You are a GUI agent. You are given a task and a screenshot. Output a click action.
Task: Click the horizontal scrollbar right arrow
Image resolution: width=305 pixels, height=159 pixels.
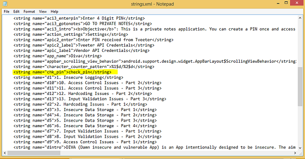(x=295, y=153)
